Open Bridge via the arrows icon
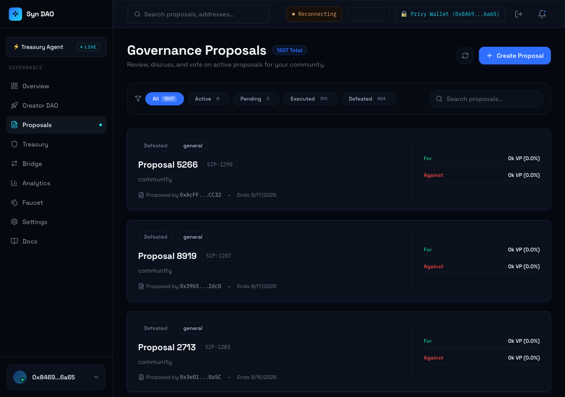565x397 pixels. click(15, 164)
